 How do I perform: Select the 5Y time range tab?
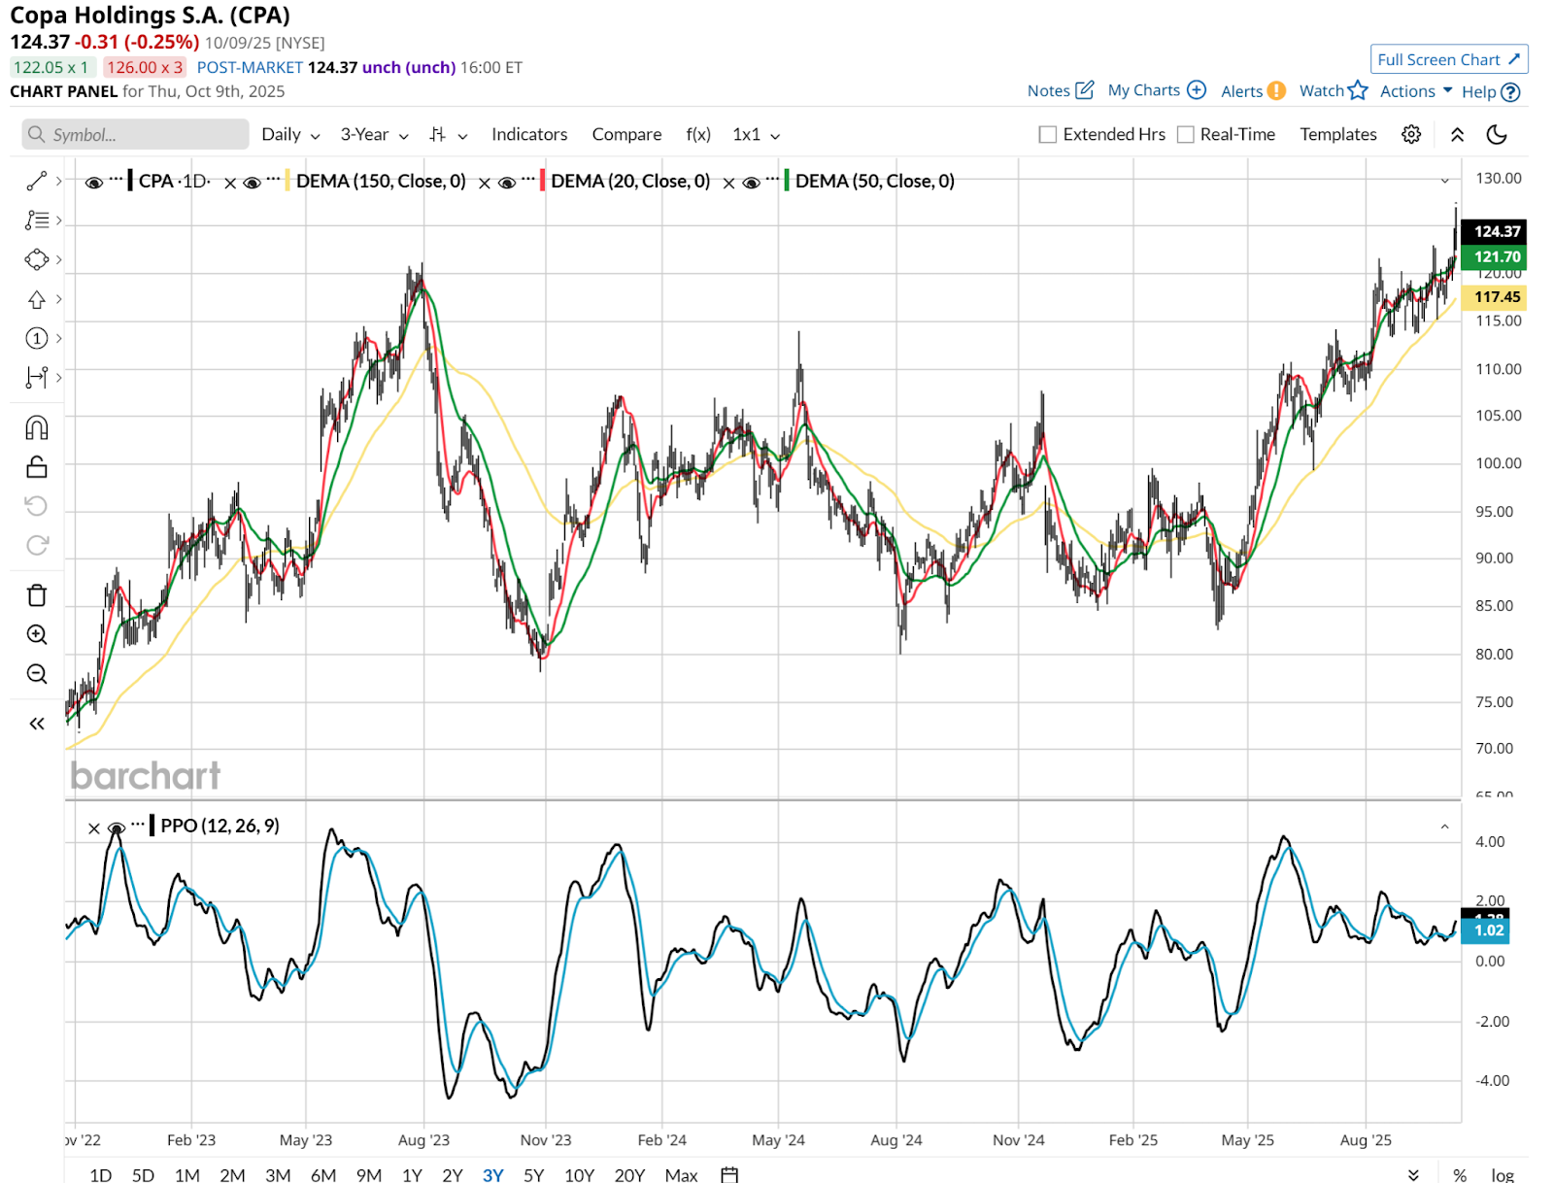tap(533, 1174)
